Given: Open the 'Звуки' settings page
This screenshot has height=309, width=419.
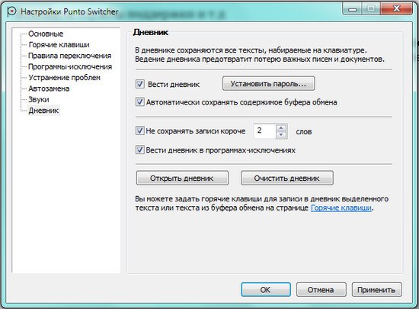Looking at the screenshot, I should pos(39,99).
